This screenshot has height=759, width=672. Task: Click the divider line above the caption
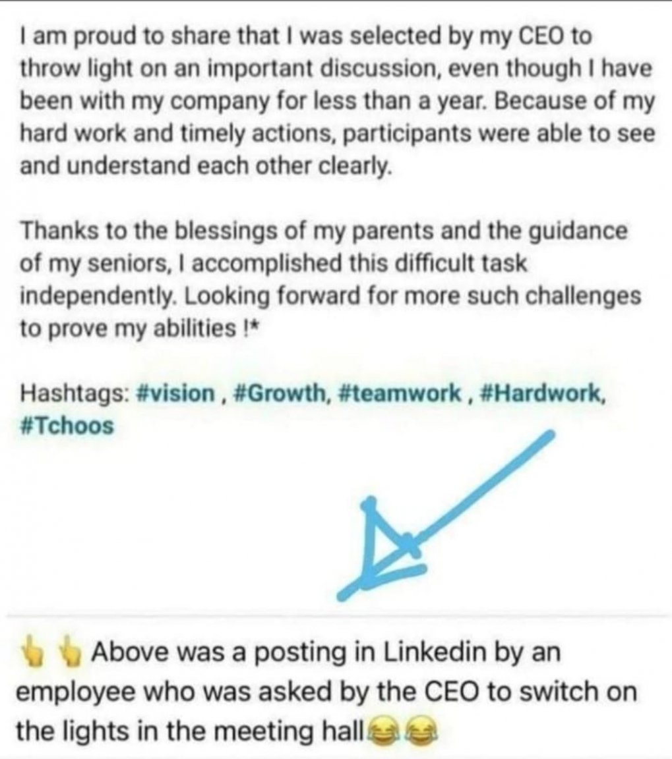(336, 617)
